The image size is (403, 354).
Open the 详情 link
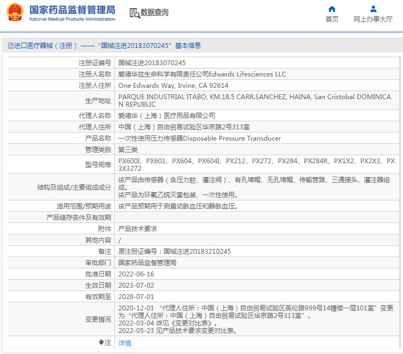click(124, 343)
